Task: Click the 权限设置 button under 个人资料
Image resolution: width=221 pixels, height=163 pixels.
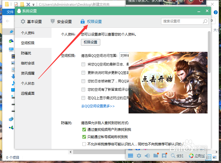Action: pyautogui.click(x=90, y=42)
